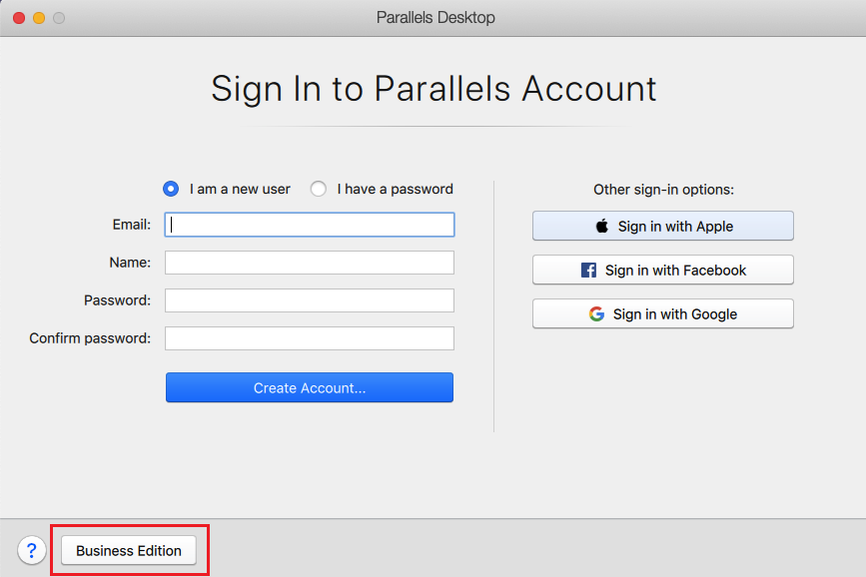Screen dimensions: 866x577
Task: Choose the "I have a password" option
Action: [x=319, y=189]
